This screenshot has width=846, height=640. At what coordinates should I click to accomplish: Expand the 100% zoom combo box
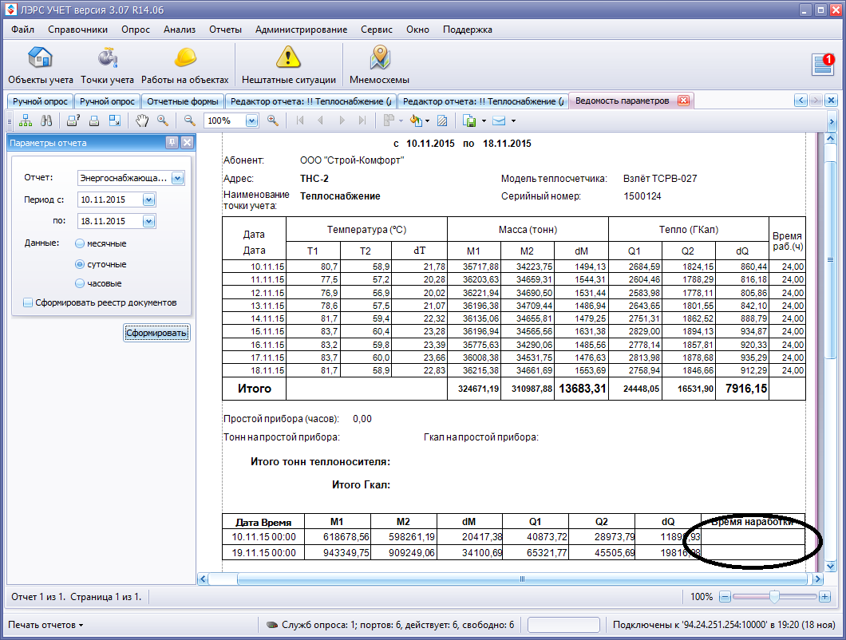[x=252, y=120]
